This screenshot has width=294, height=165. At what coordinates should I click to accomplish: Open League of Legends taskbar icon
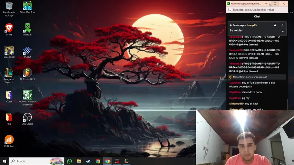tap(126, 161)
